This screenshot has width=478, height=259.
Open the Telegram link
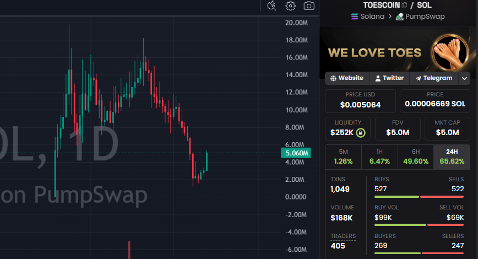point(434,78)
